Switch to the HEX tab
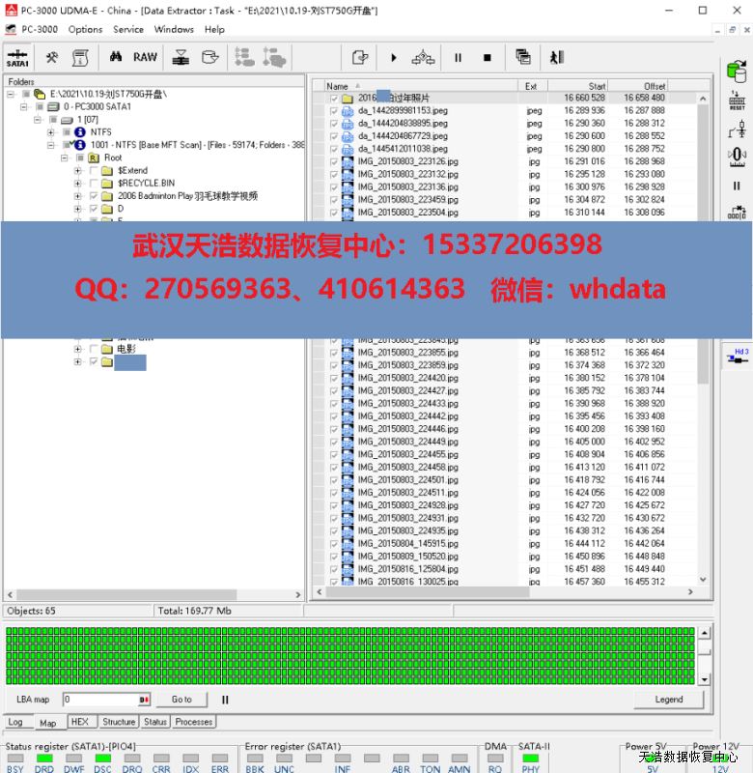Screen dimensions: 753x773 point(80,722)
